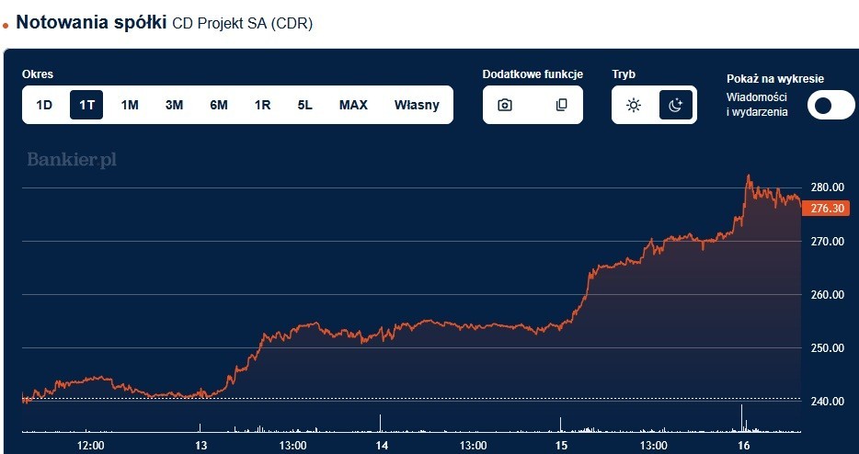Select the 1D period

pyautogui.click(x=44, y=105)
